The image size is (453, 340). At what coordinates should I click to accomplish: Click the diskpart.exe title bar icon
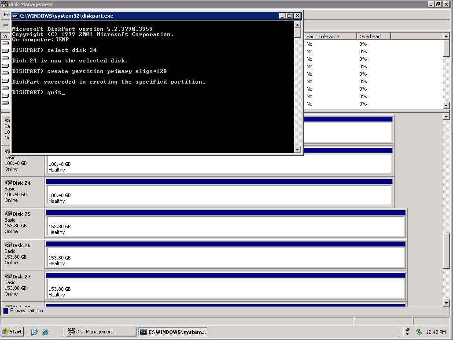point(16,15)
